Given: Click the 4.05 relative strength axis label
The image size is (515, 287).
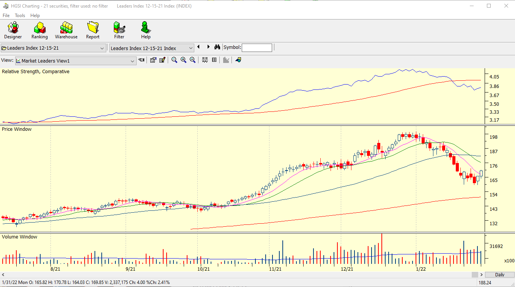Looking at the screenshot, I should point(494,77).
